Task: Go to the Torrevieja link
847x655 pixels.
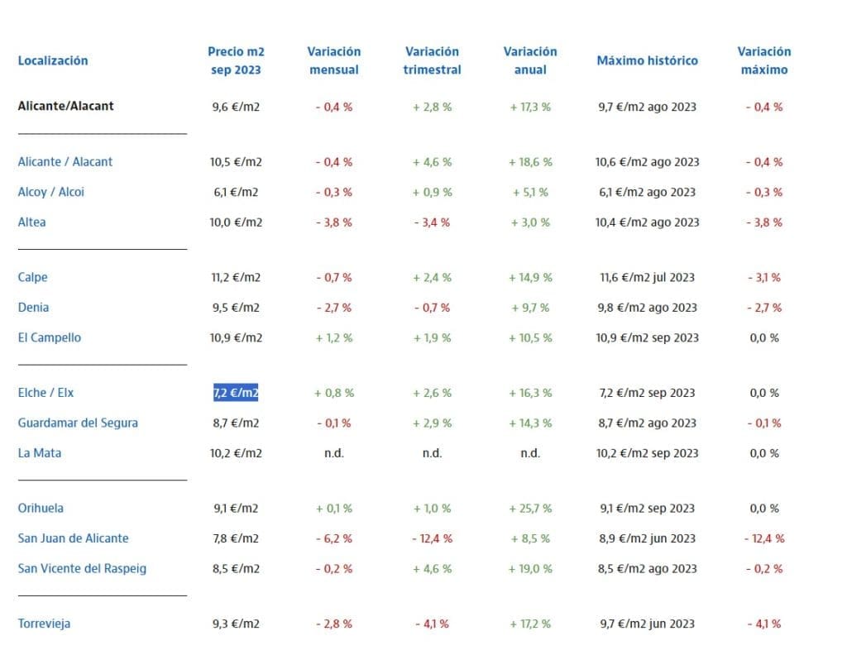Action: (44, 624)
